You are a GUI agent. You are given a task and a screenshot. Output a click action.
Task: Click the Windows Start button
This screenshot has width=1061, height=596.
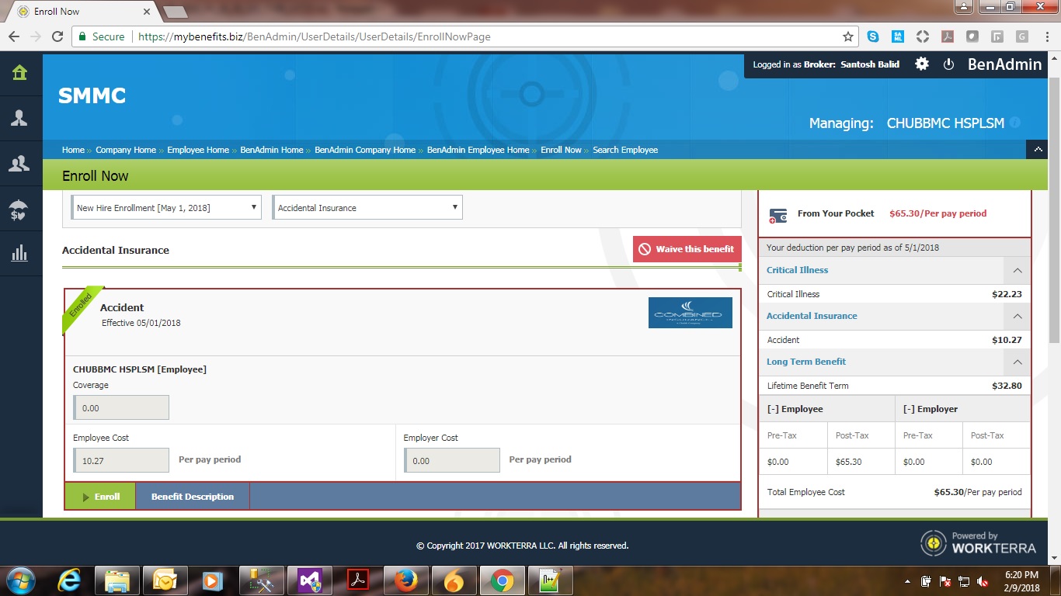pos(22,580)
